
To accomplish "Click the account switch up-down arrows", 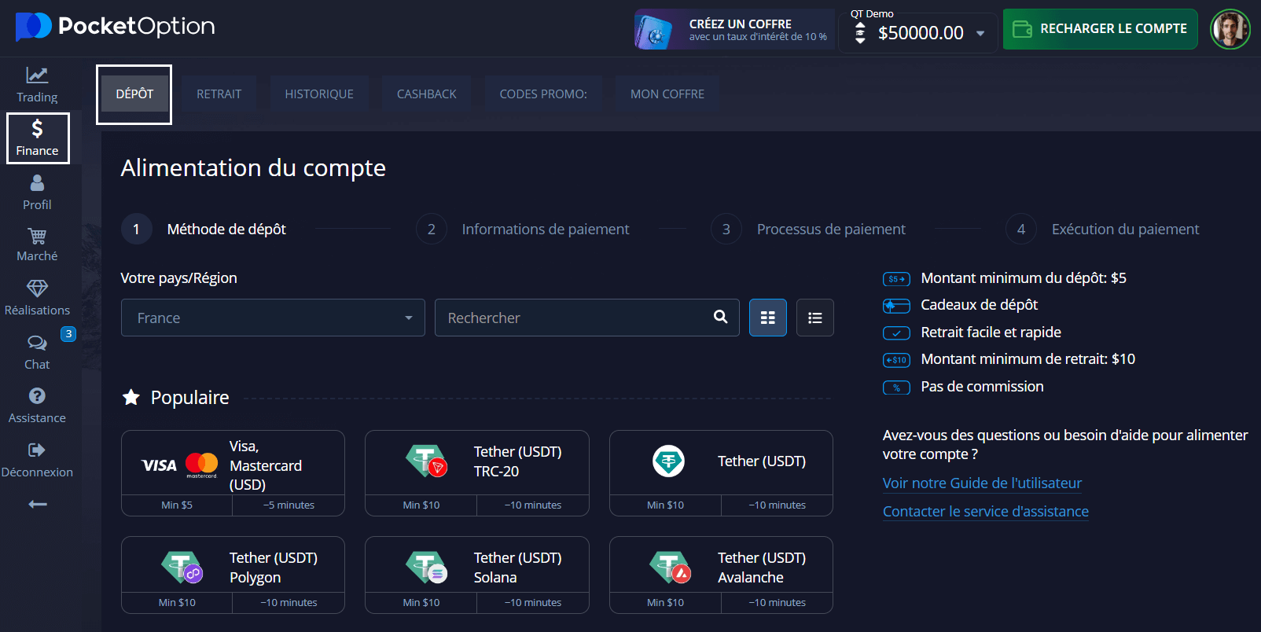I will click(860, 32).
